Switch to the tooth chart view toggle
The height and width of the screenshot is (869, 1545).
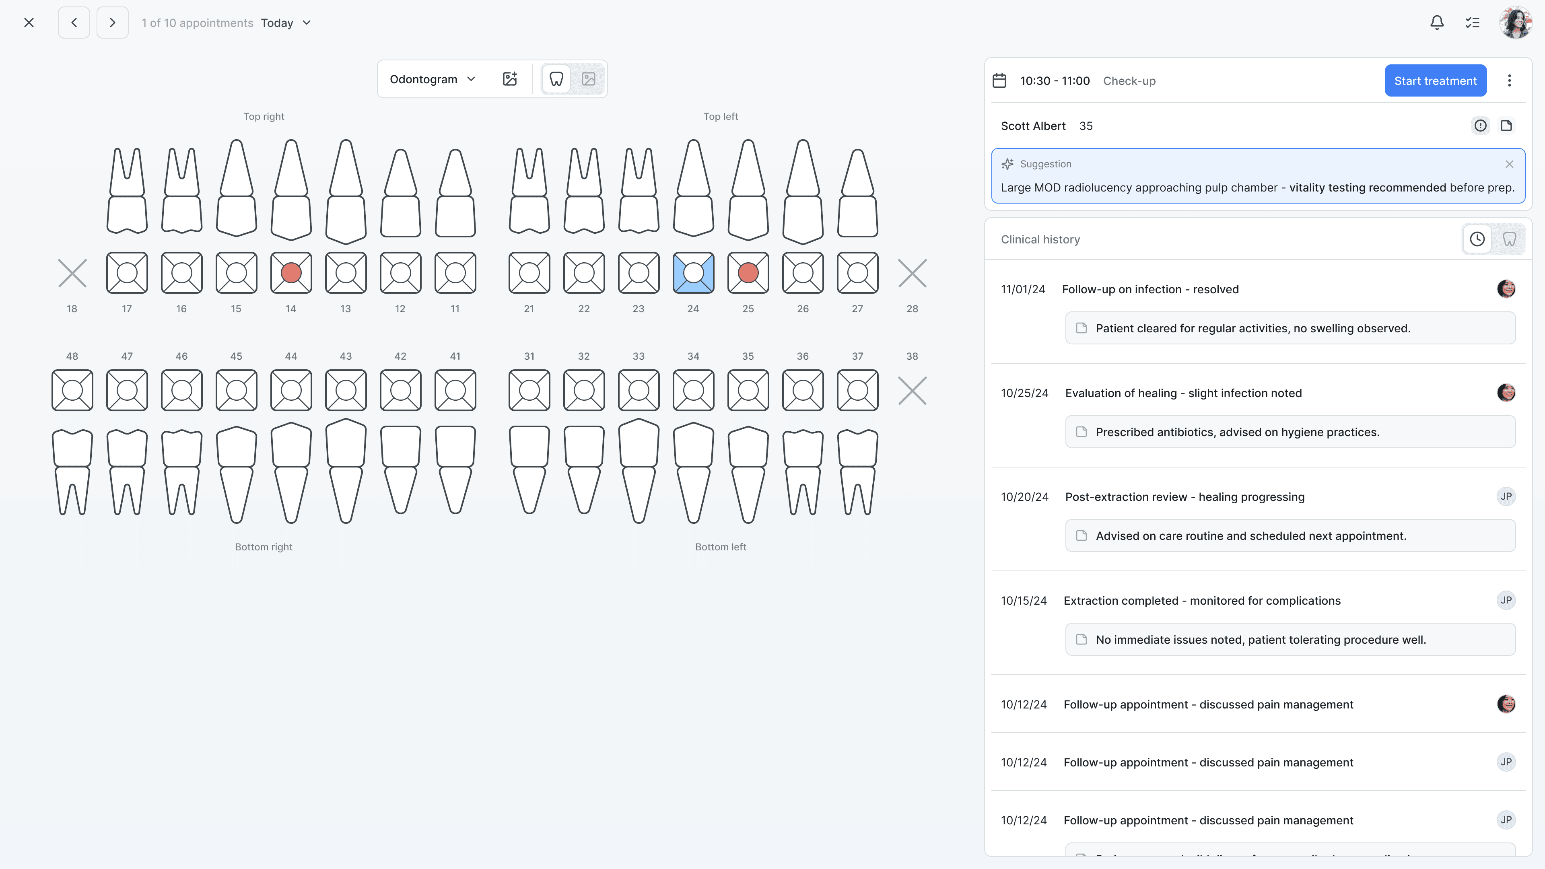556,78
